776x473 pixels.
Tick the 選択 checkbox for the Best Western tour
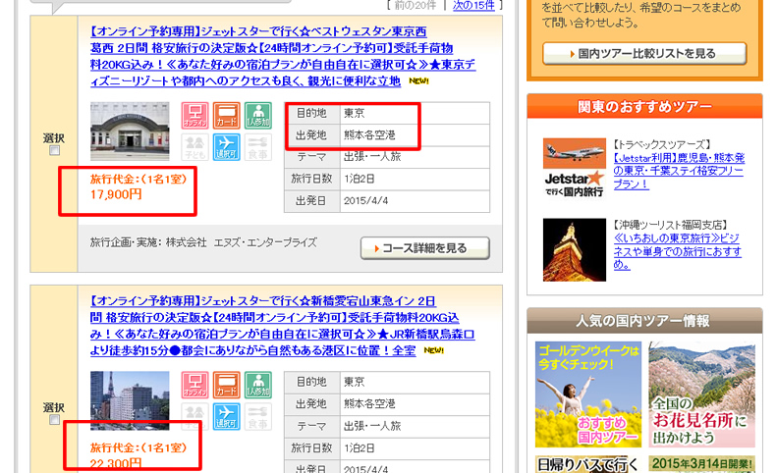54,150
